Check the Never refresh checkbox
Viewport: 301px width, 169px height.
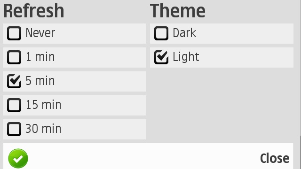point(14,33)
